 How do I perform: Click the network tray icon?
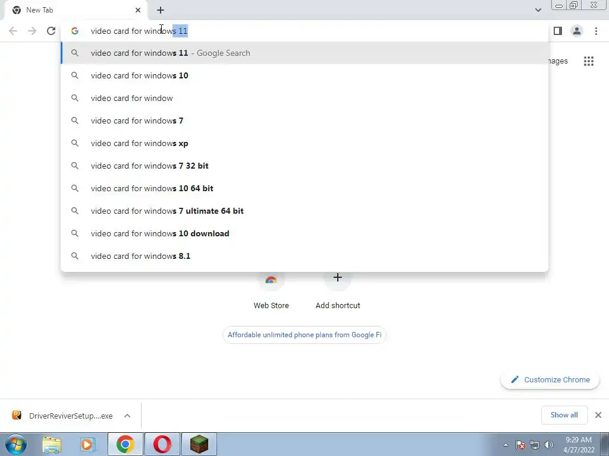click(x=535, y=445)
